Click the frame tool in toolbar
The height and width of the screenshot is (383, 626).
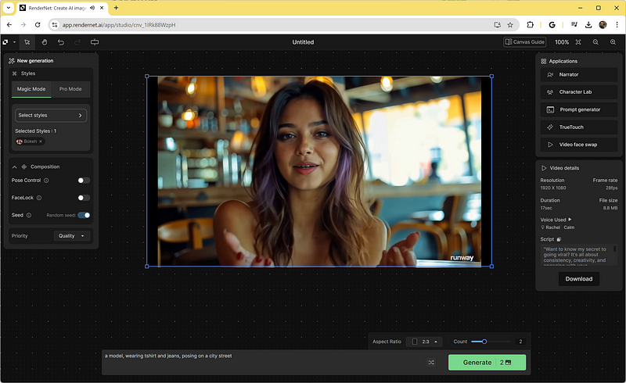tap(95, 42)
